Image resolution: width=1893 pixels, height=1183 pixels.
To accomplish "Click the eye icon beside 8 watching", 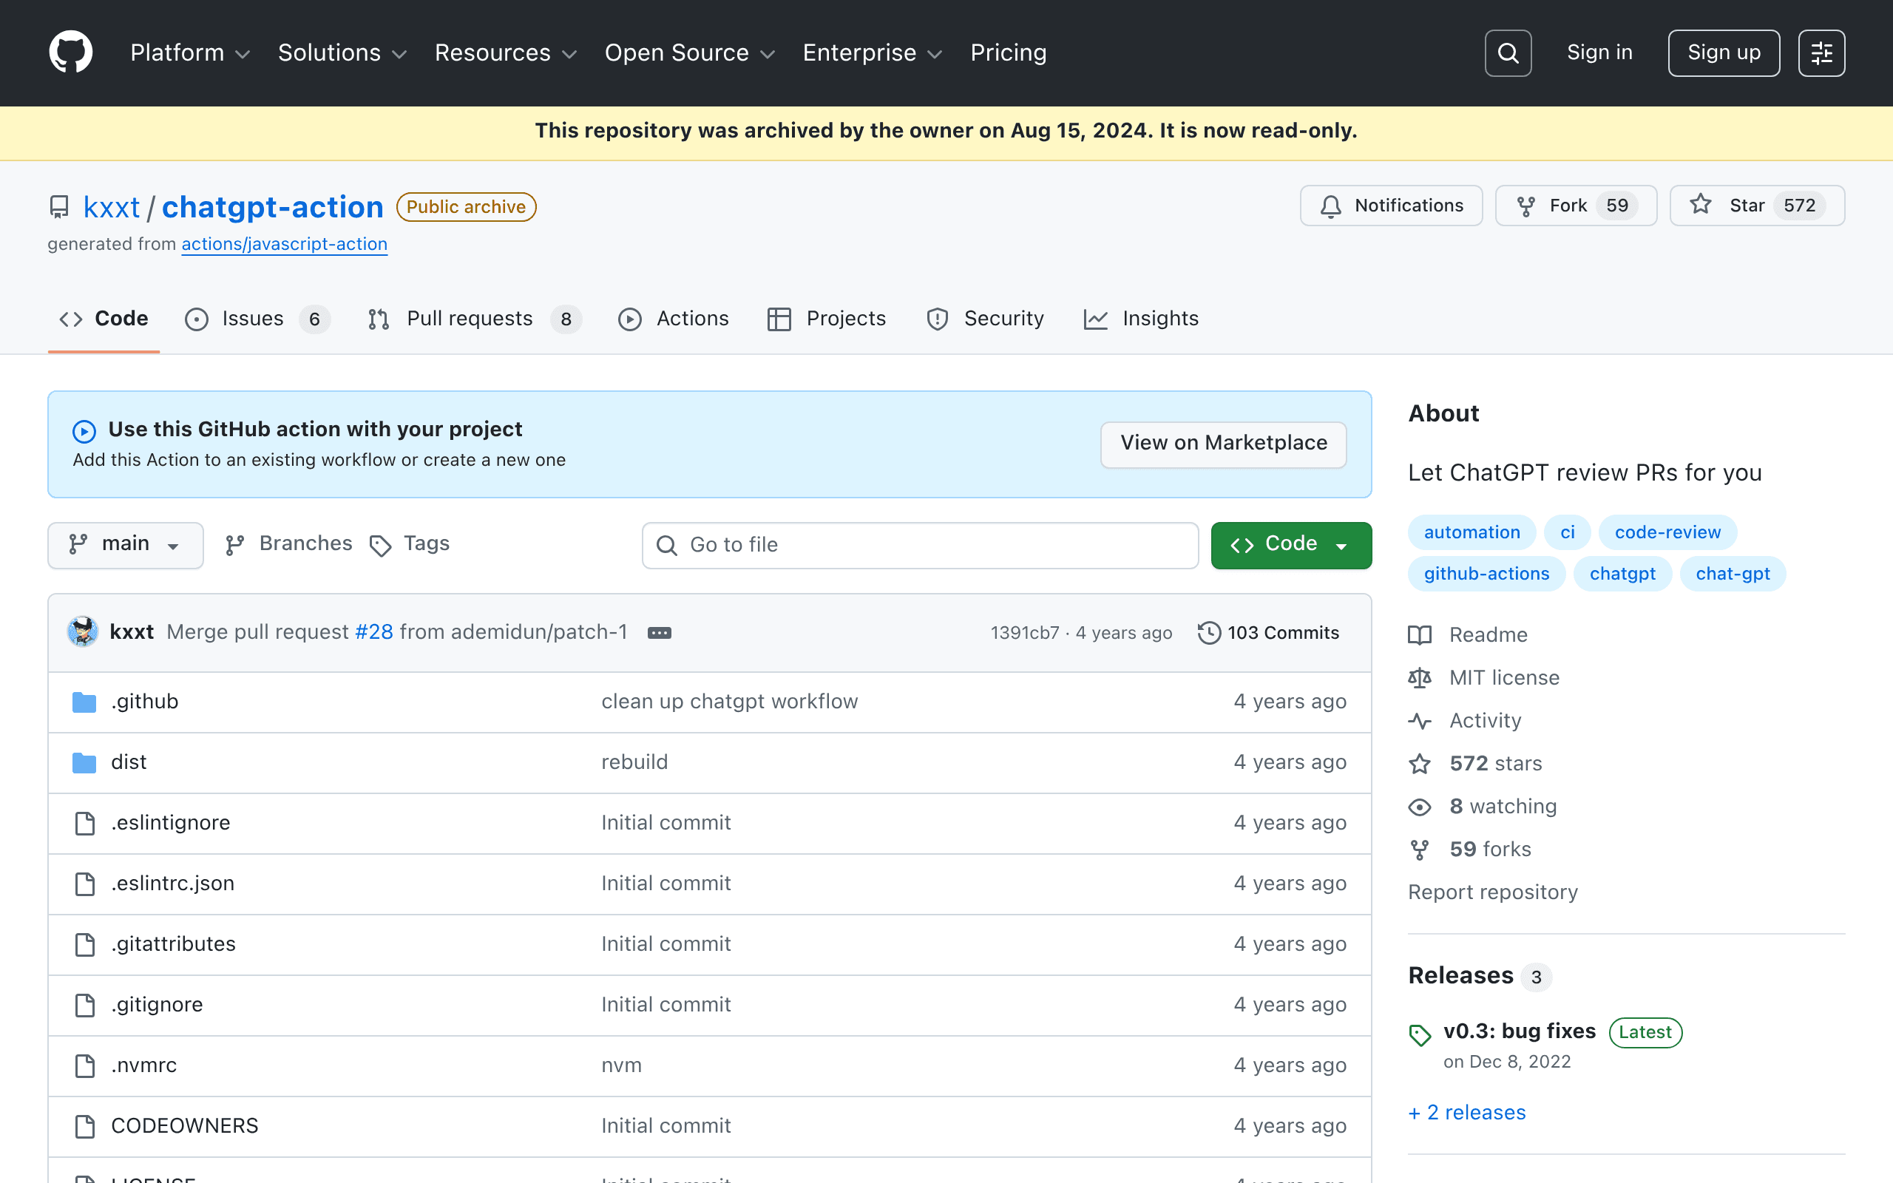I will pyautogui.click(x=1420, y=807).
